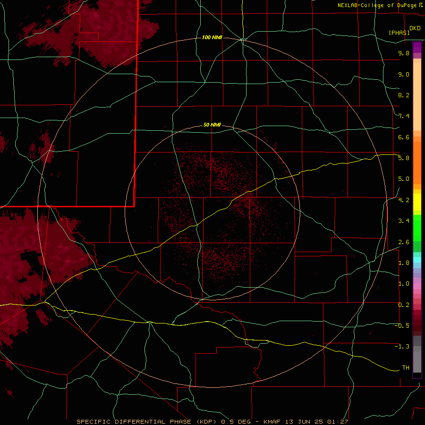Click the dark orange color bar segment

click(x=417, y=163)
